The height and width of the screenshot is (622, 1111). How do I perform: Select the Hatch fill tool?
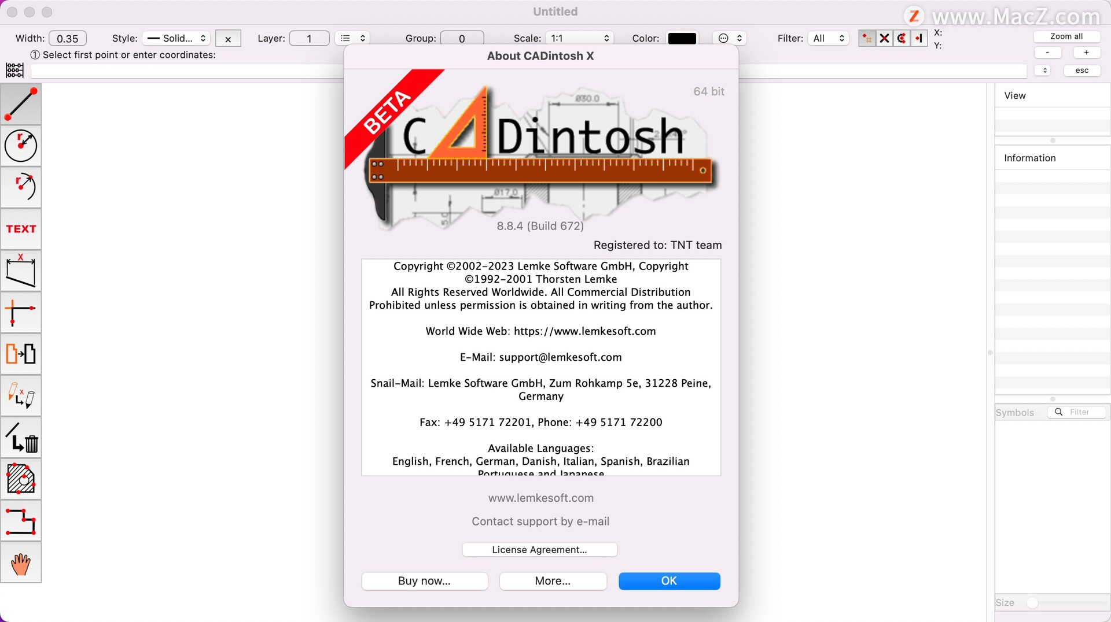[21, 479]
